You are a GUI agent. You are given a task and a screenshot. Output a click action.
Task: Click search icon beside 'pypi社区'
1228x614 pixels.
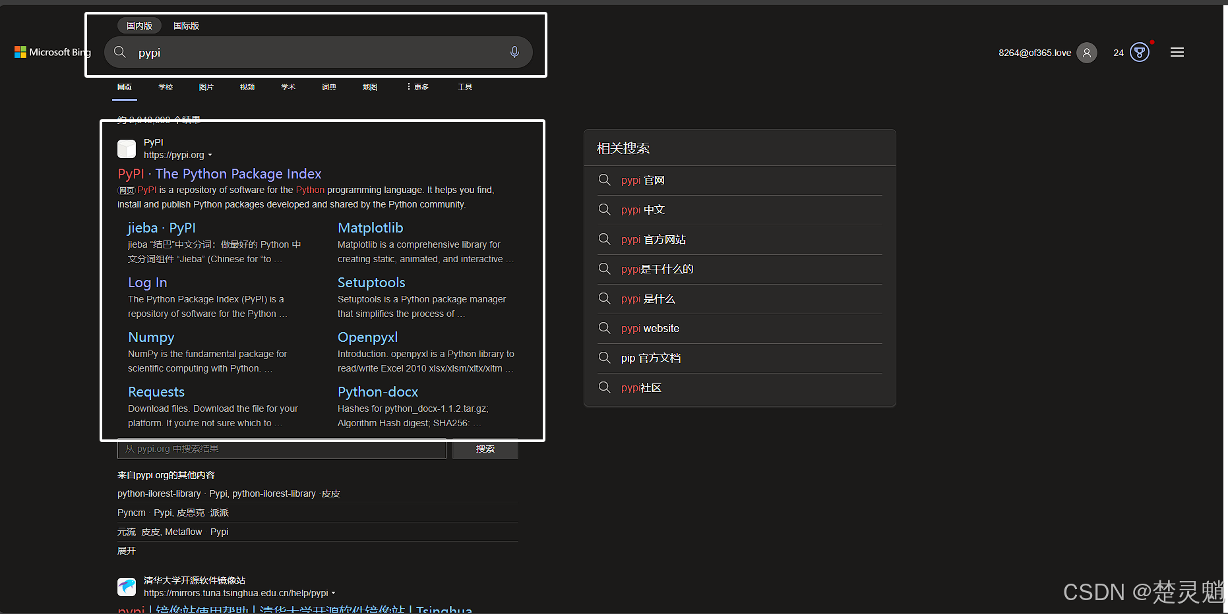click(x=604, y=387)
